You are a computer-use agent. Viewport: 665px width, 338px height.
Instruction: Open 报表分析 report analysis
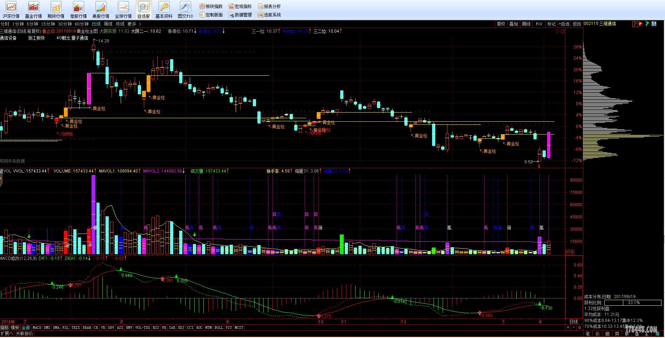point(269,6)
